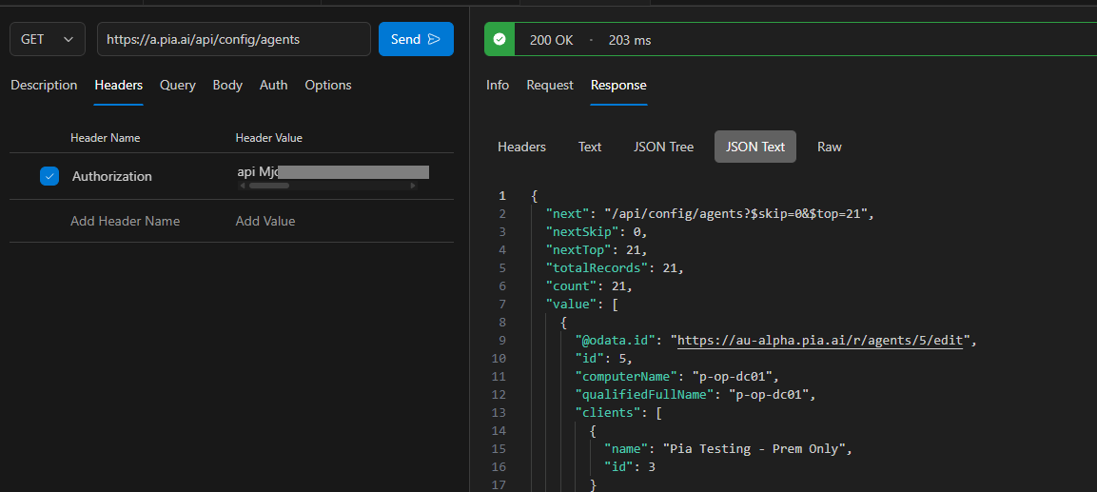This screenshot has height=492, width=1097.
Task: Click the header value horizontal scrollbar
Action: pos(269,186)
